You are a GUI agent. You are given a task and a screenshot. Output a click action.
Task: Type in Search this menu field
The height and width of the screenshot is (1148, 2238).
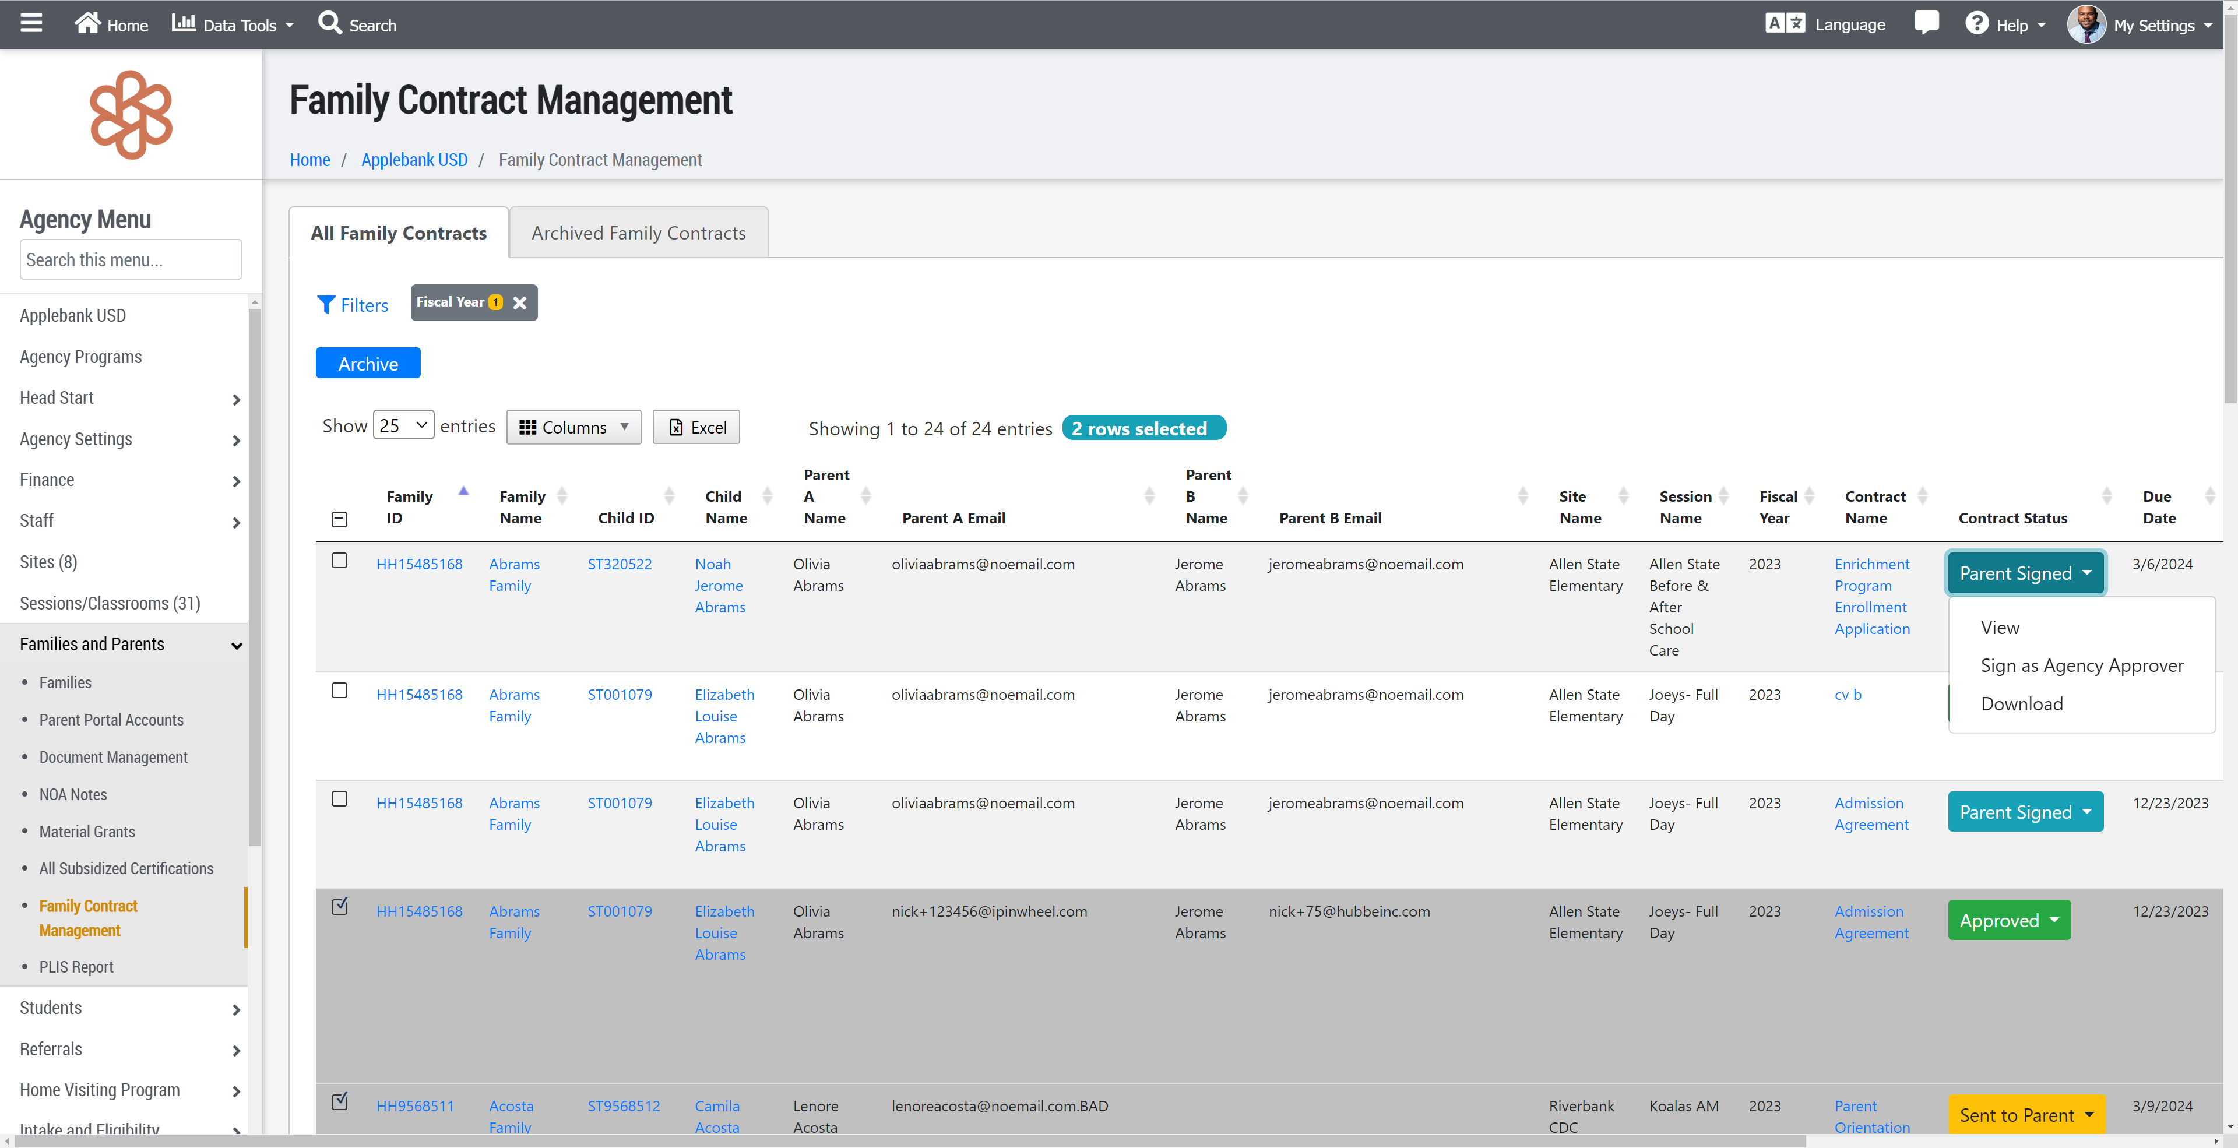pos(131,260)
